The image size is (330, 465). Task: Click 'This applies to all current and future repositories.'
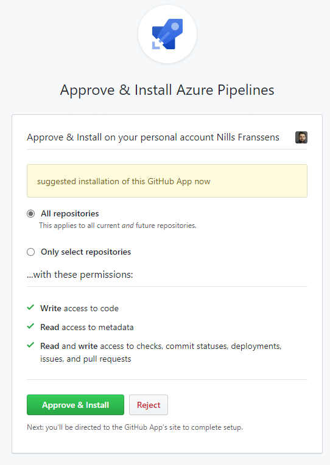(118, 226)
